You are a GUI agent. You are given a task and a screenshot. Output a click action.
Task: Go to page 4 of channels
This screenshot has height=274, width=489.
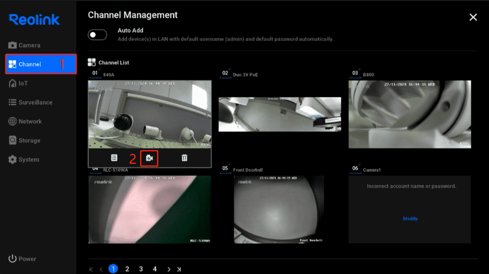tap(155, 269)
